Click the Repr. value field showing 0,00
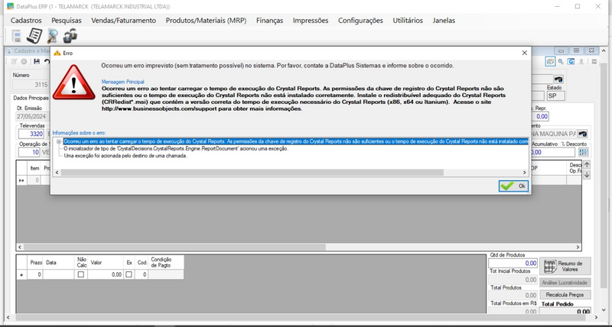The image size is (612, 327). [542, 116]
